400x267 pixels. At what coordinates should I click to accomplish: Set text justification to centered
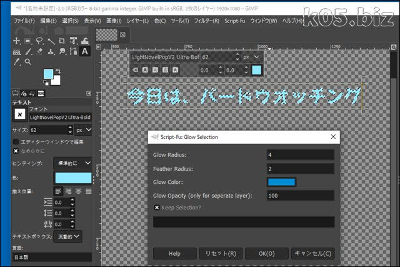pyautogui.click(x=78, y=191)
